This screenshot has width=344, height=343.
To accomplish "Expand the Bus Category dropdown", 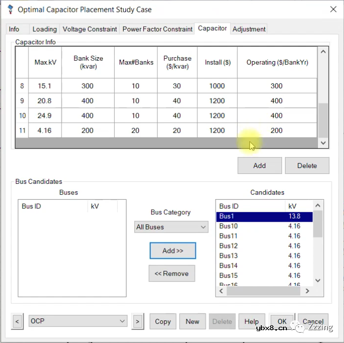I will [x=171, y=227].
